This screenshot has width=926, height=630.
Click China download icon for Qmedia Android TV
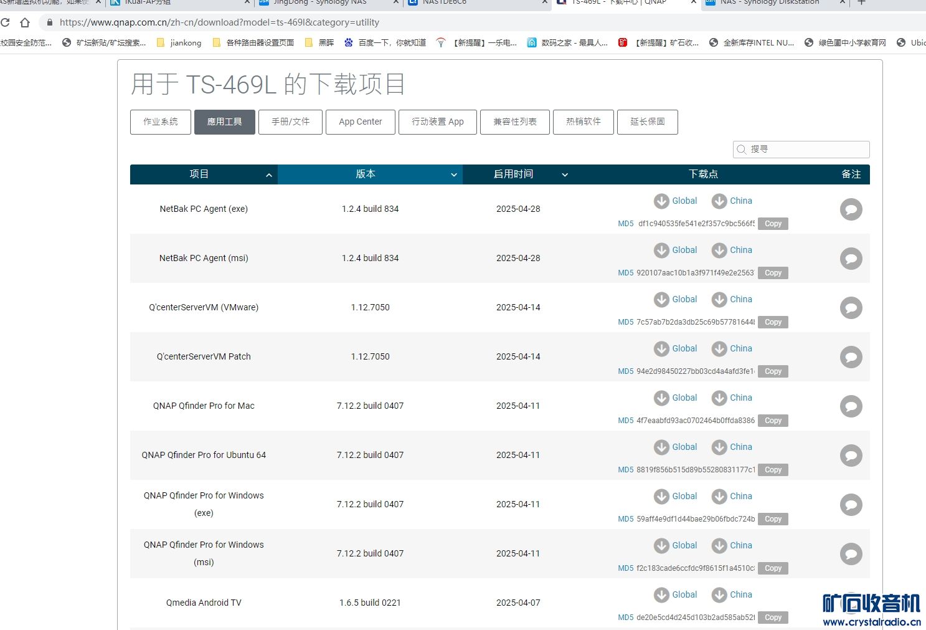point(719,594)
